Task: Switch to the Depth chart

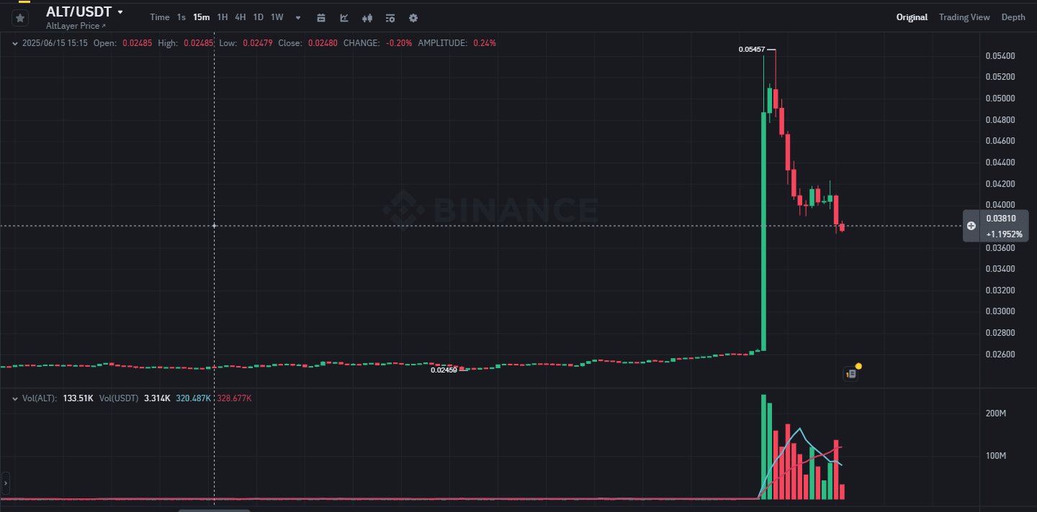Action: [1013, 17]
